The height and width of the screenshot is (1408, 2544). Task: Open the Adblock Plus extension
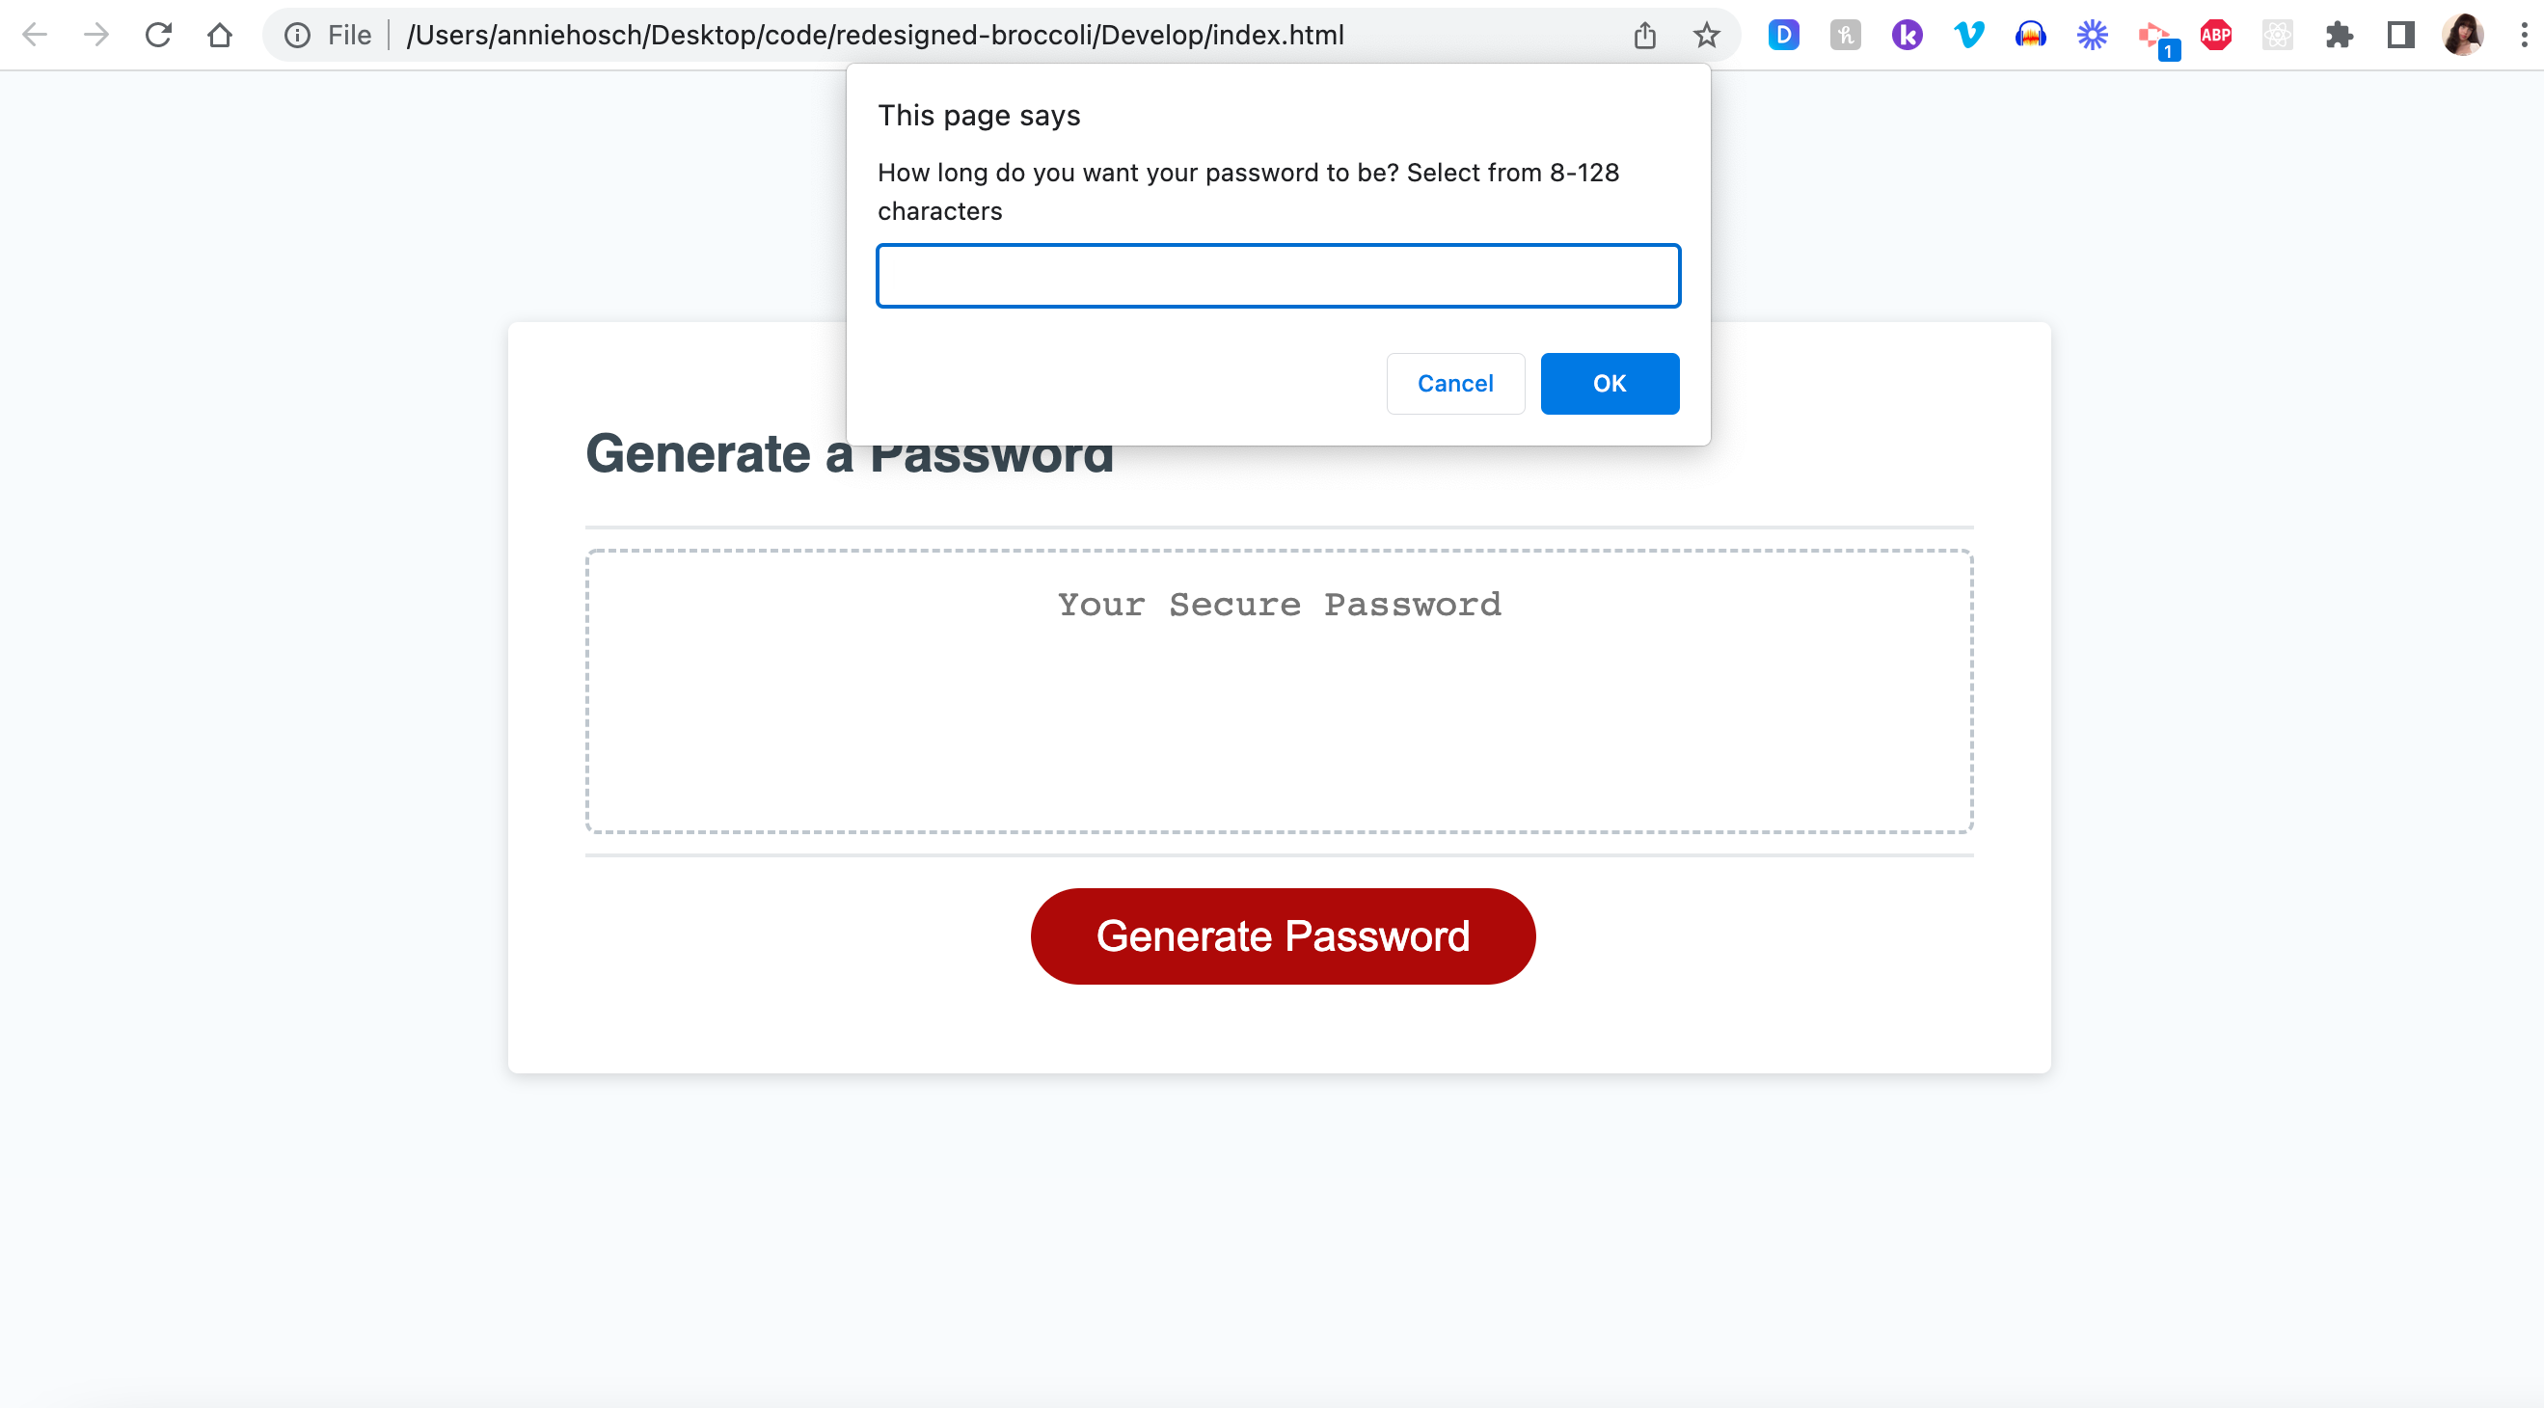click(x=2215, y=35)
